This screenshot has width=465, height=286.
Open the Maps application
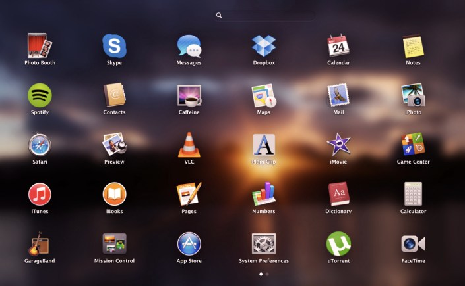coord(264,95)
